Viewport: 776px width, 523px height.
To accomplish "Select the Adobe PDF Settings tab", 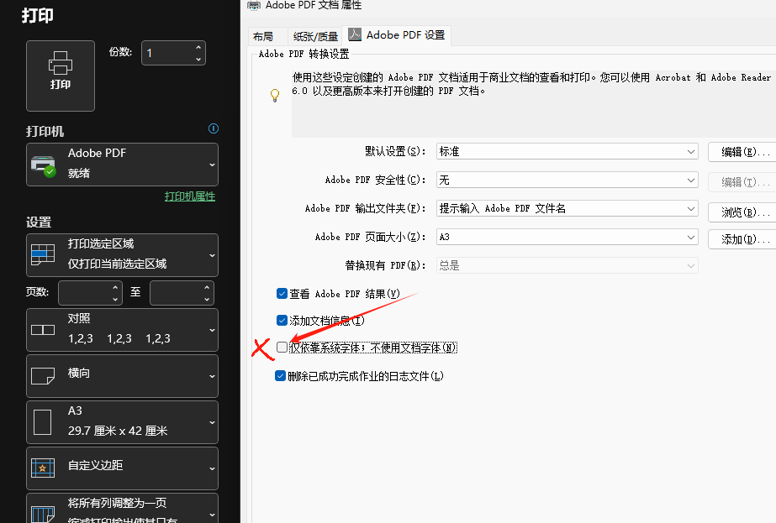I will (x=397, y=35).
